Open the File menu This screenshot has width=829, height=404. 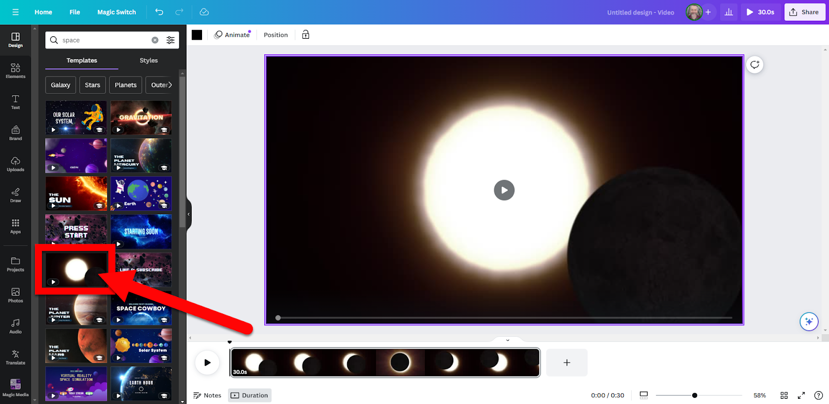coord(75,12)
